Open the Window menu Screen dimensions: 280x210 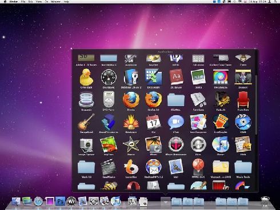coord(56,2)
